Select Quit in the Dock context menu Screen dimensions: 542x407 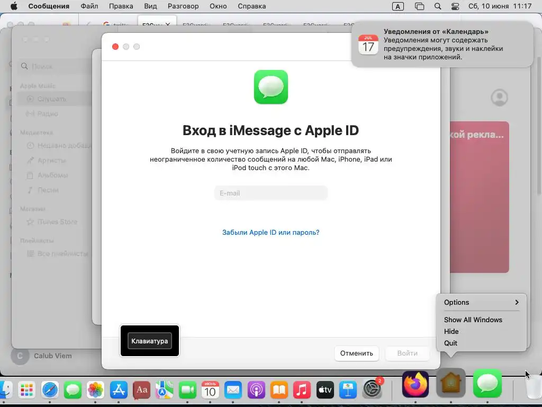click(x=450, y=343)
